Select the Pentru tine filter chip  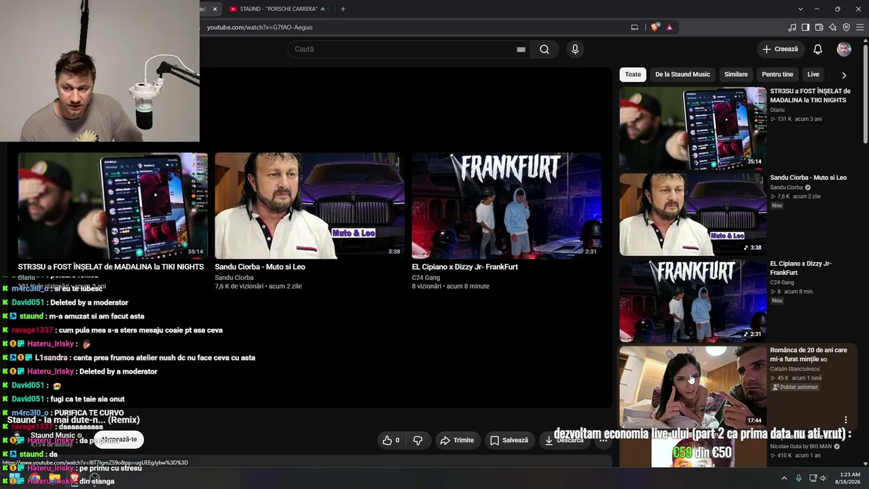click(777, 75)
